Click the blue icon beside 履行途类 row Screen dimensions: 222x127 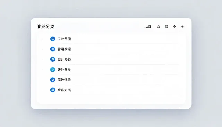[x=53, y=80]
